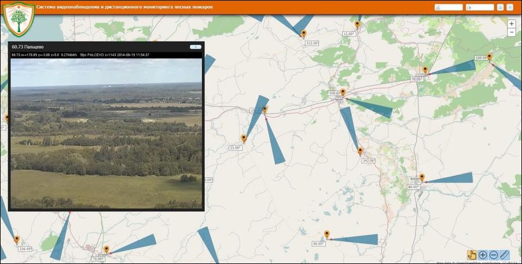
Task: Click the second header input field
Action: (480, 8)
